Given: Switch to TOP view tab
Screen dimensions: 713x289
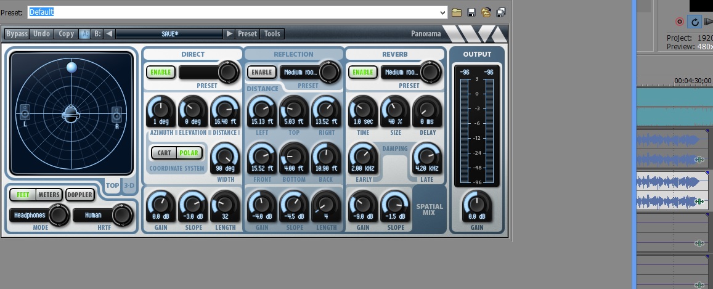Looking at the screenshot, I should [112, 185].
